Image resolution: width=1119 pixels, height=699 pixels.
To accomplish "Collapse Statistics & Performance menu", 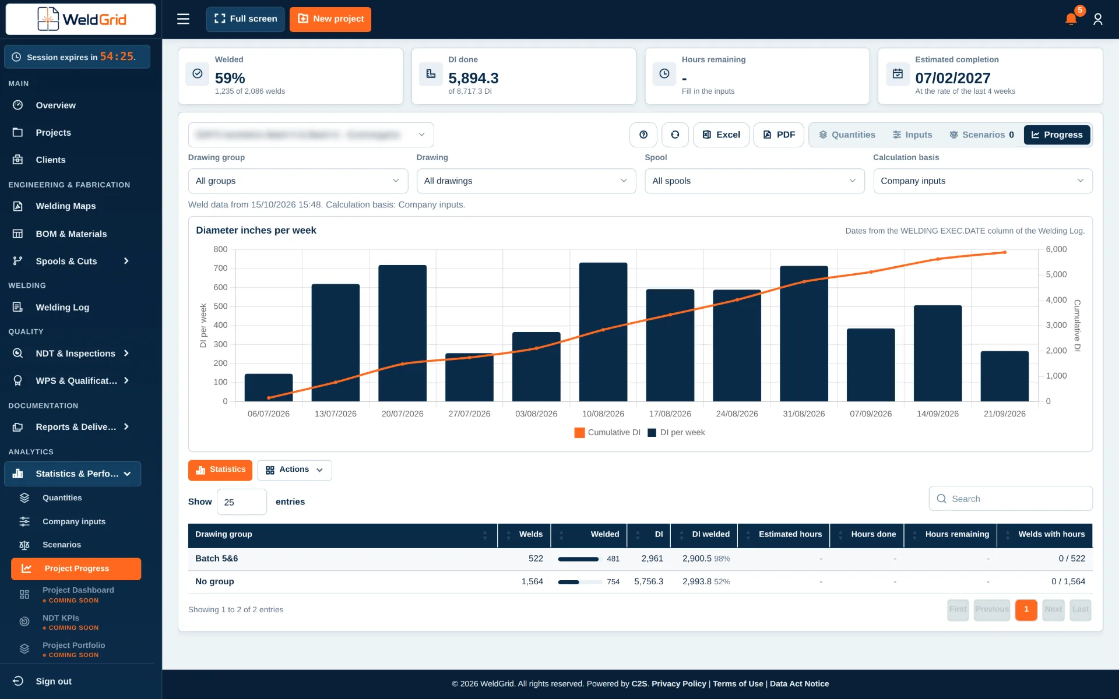I will point(72,474).
